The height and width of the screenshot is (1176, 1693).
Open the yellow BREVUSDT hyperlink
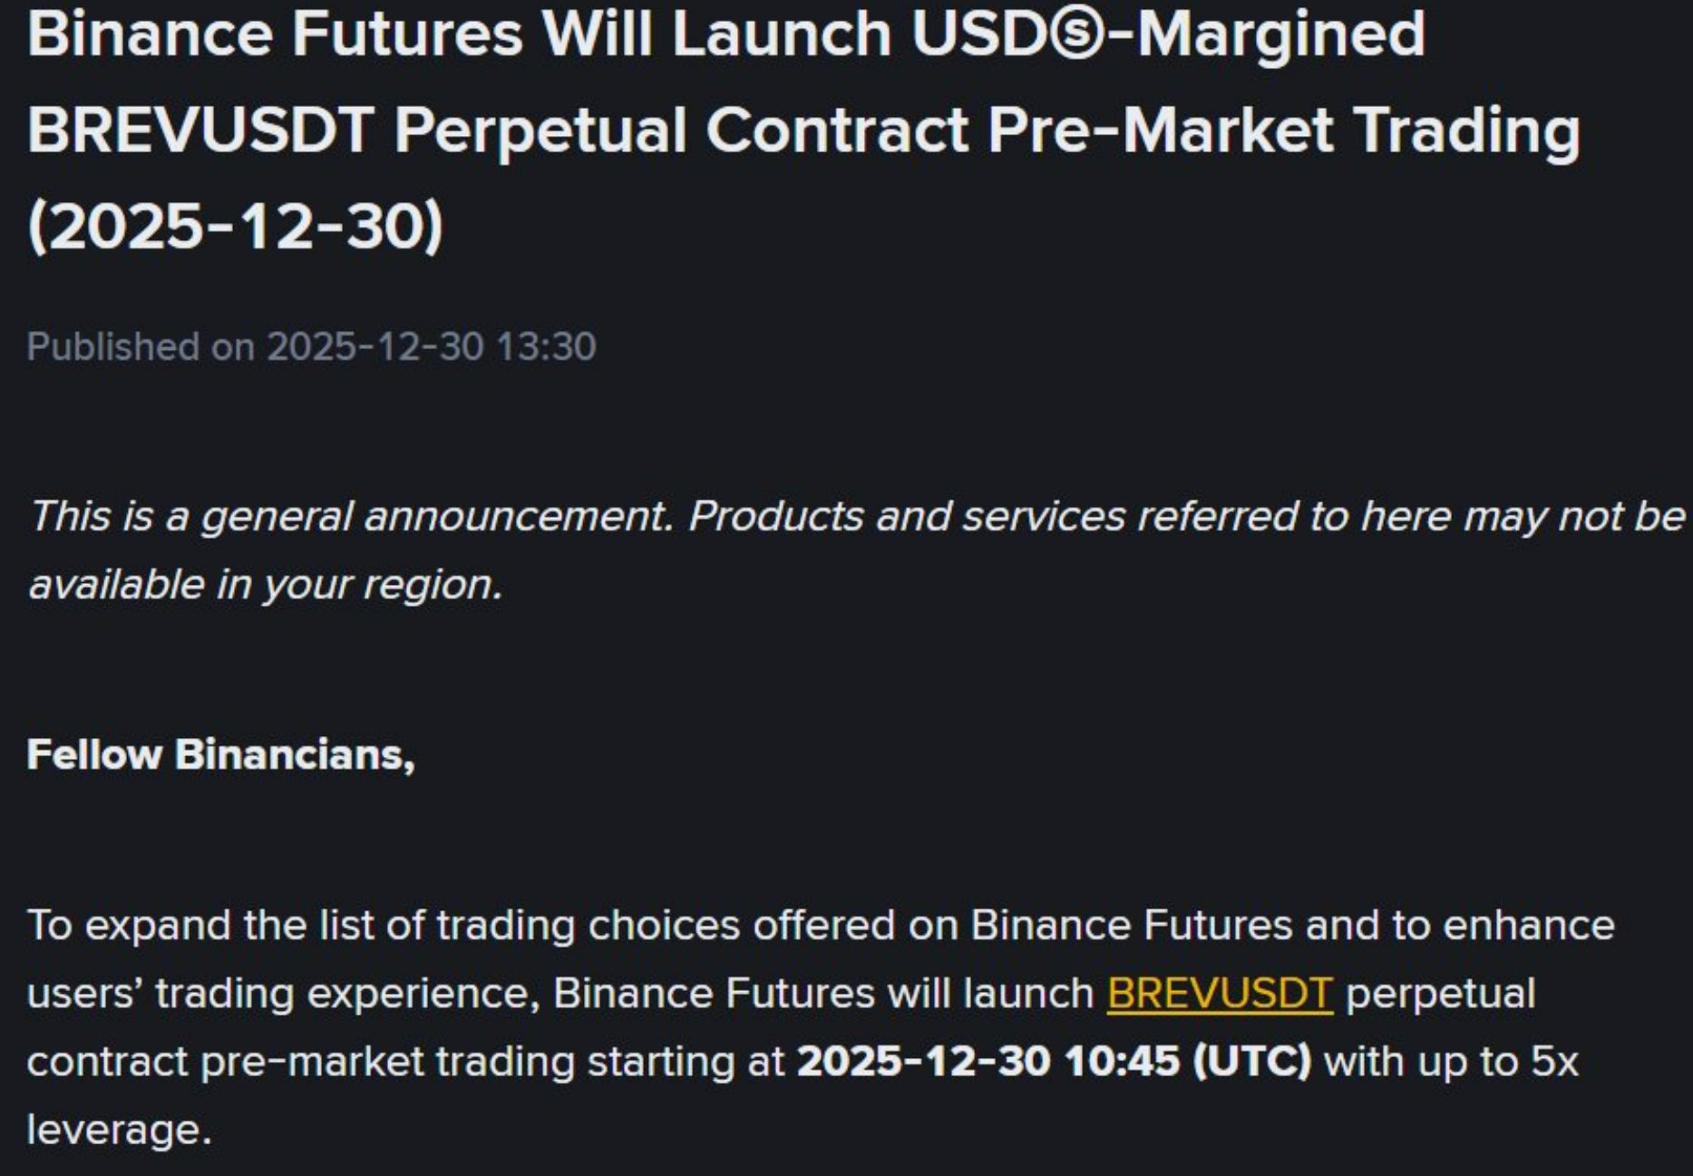1220,994
